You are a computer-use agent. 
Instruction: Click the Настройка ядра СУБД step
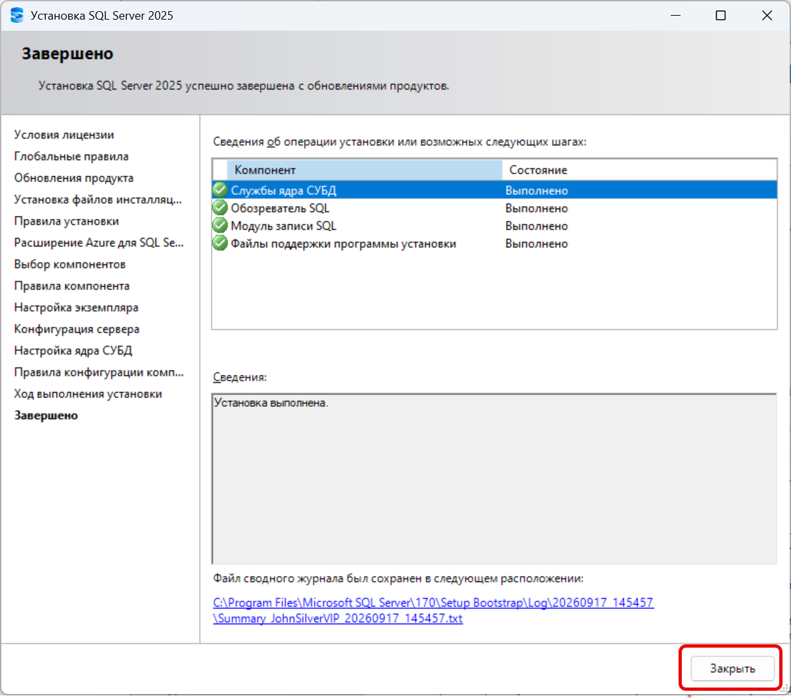pos(73,351)
